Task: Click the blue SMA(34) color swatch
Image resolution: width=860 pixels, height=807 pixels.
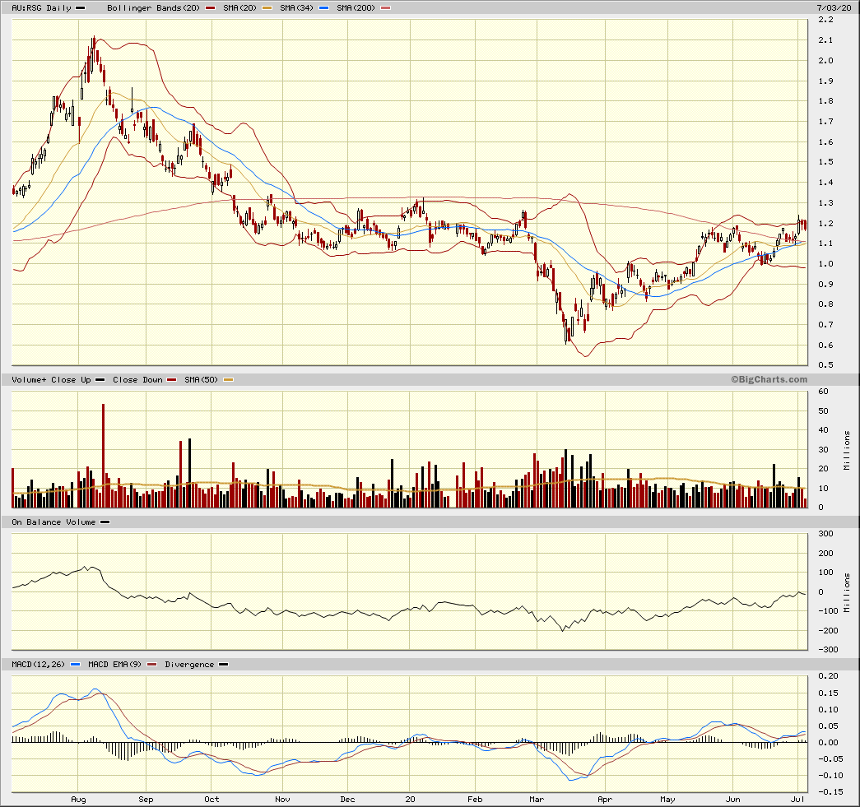Action: 323,8
